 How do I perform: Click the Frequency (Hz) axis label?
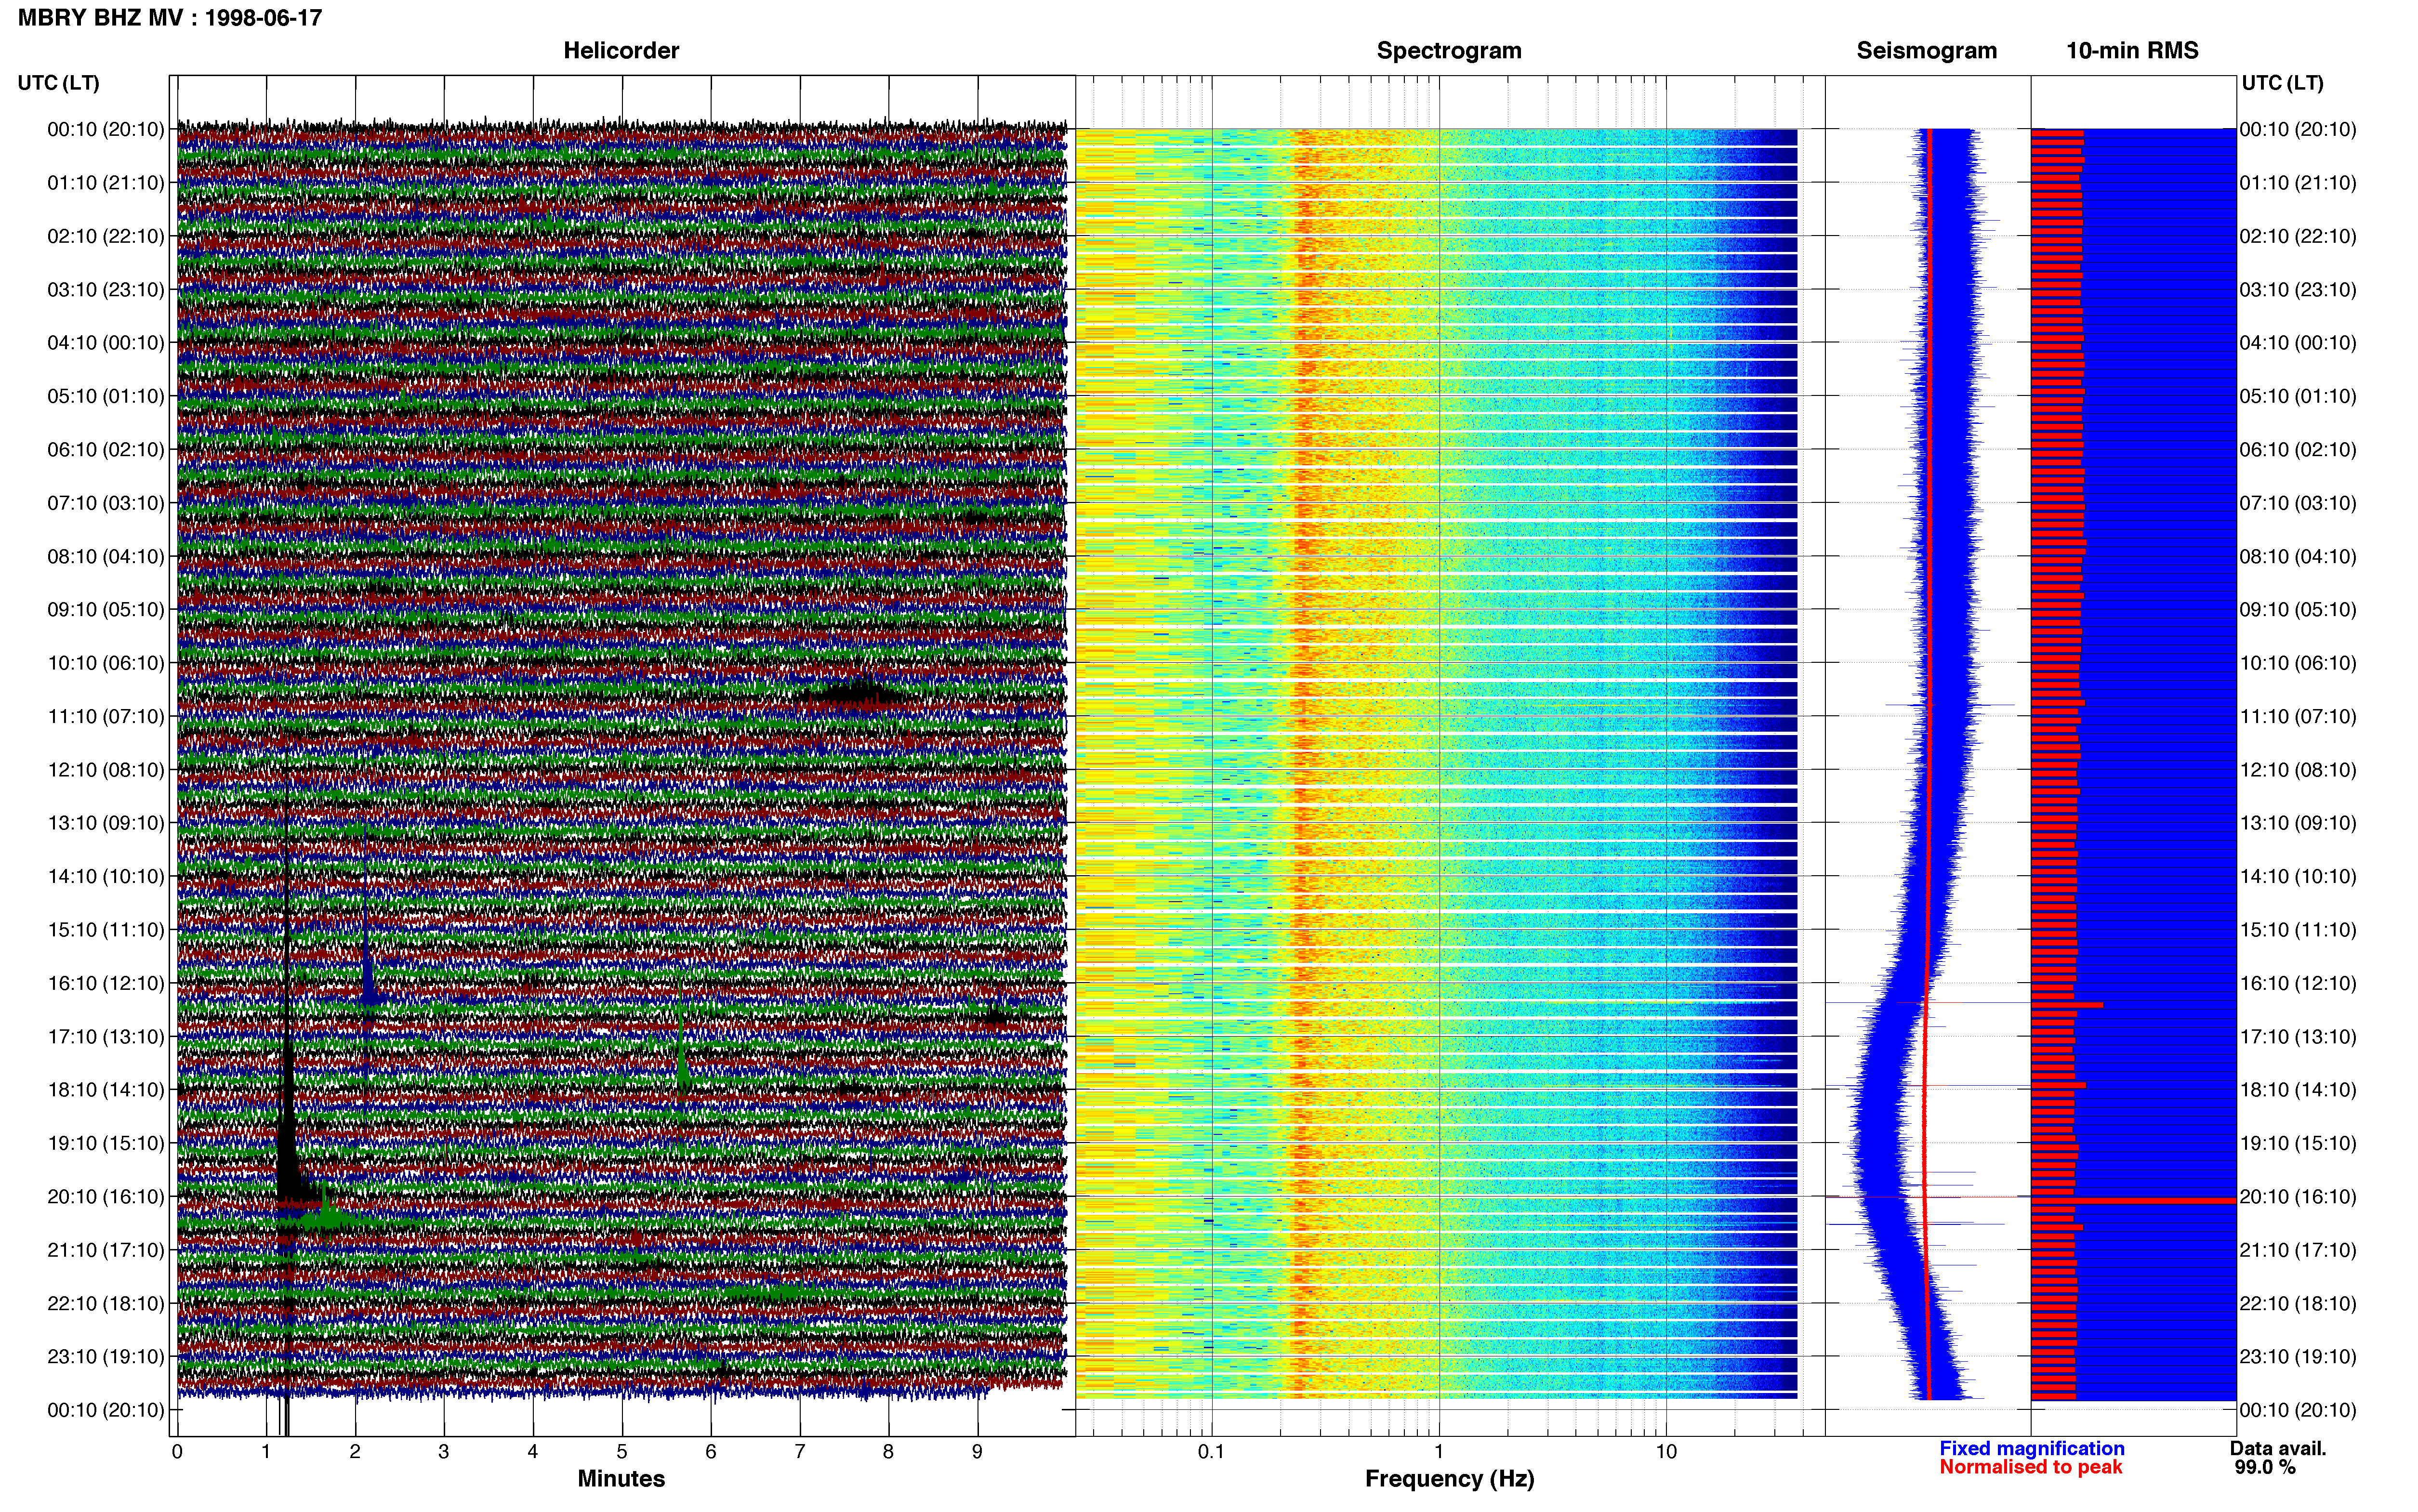(1449, 1479)
